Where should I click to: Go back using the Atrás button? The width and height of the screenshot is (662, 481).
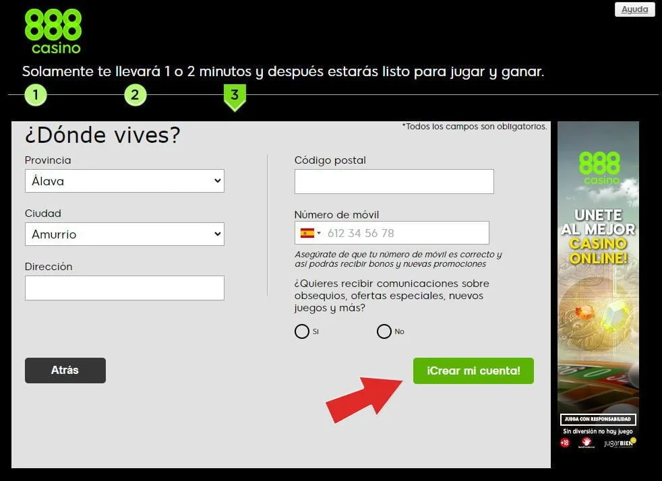tap(65, 370)
